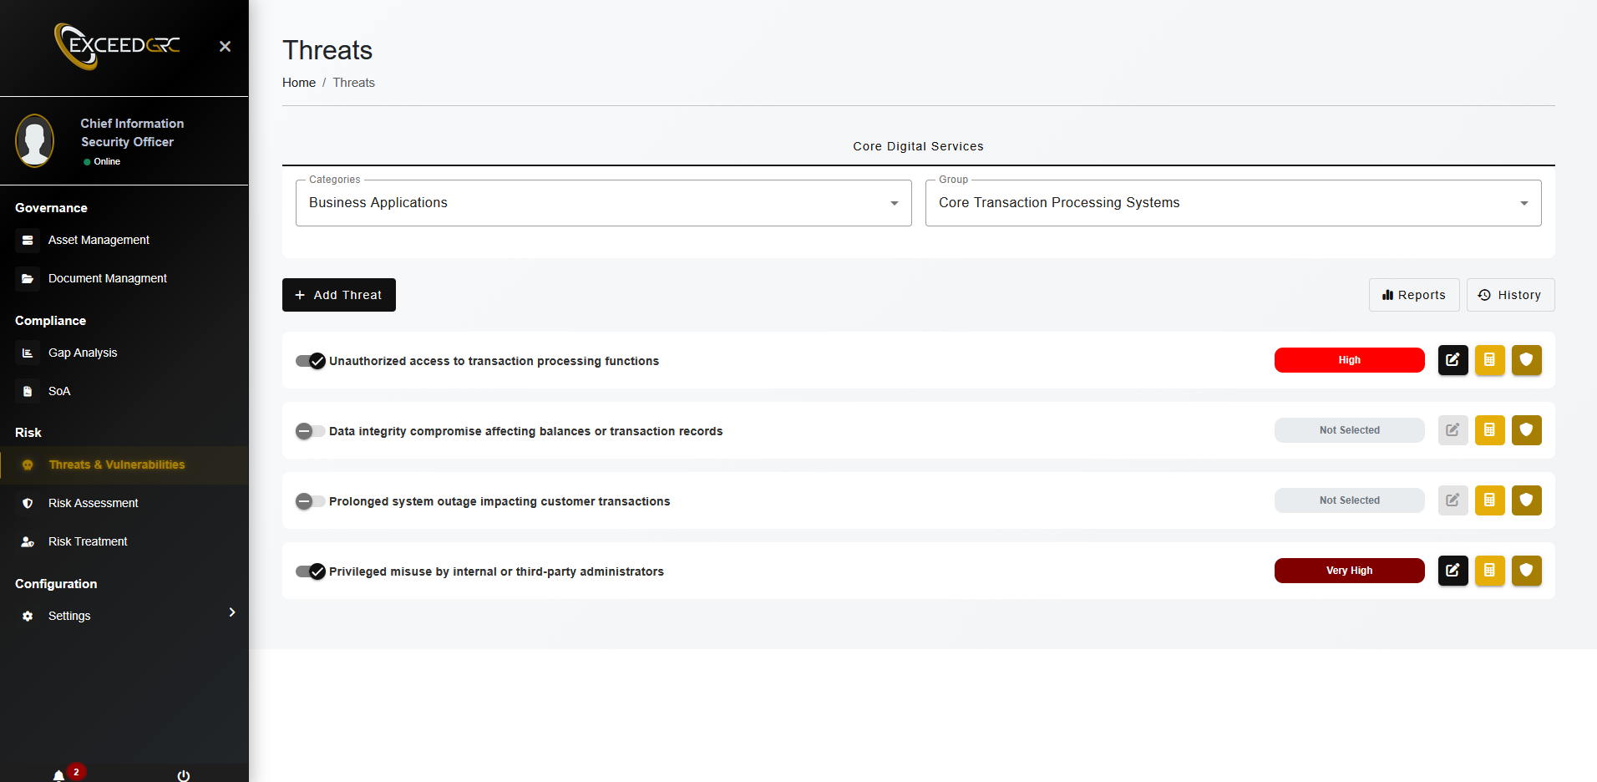
Task: Open the Group dropdown
Action: coord(1233,203)
